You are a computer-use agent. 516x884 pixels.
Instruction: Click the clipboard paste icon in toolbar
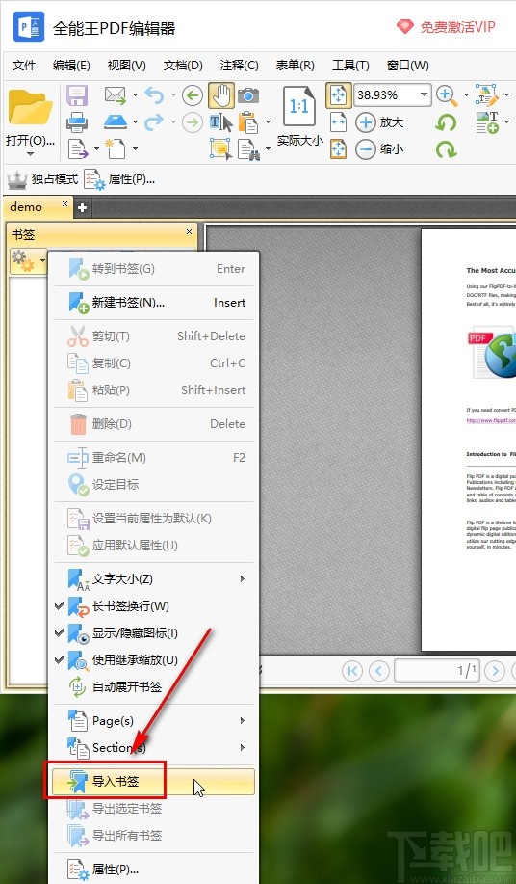pos(248,121)
